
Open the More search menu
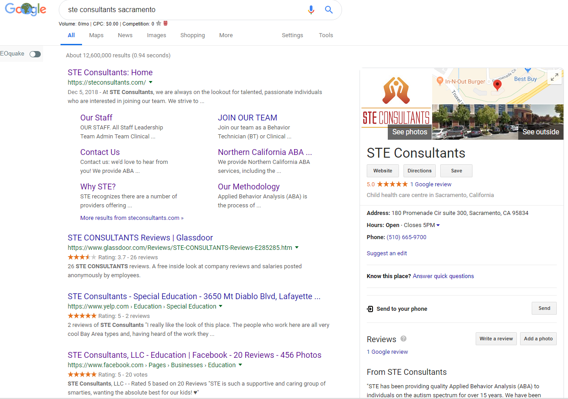(x=226, y=35)
